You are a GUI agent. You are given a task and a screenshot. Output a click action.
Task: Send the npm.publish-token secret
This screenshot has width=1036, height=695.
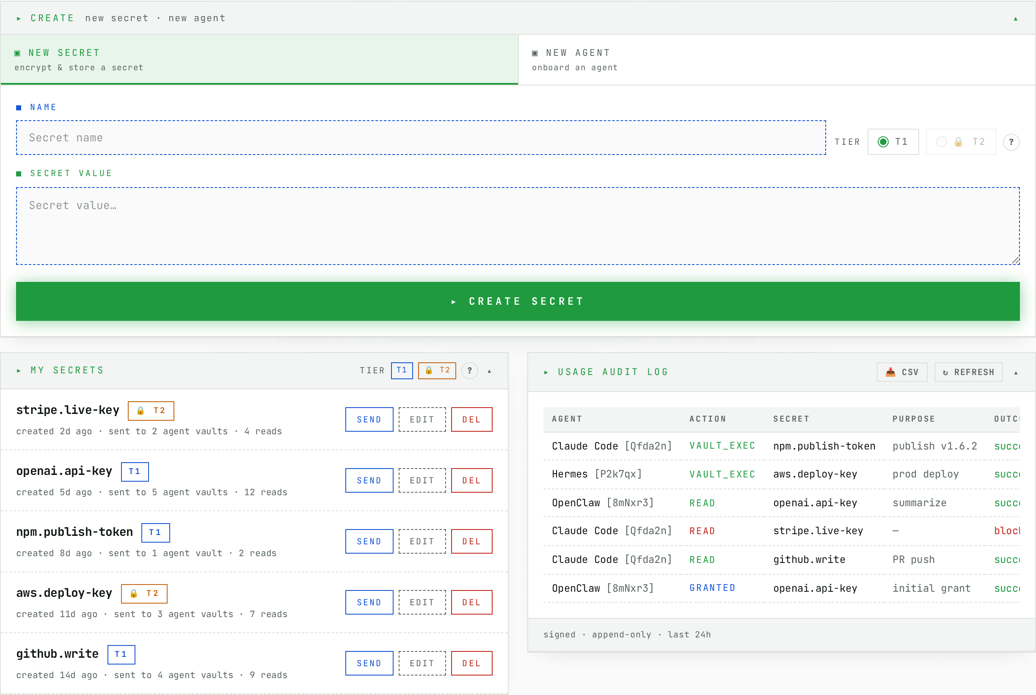(x=369, y=541)
